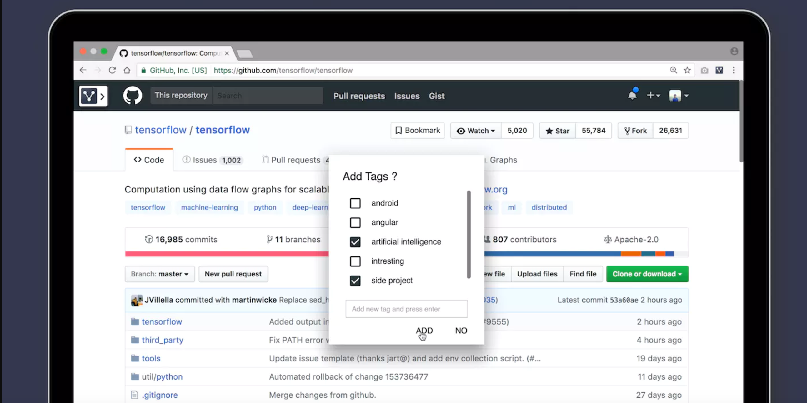The image size is (807, 403).
Task: Check the android tag checkbox
Action: (355, 203)
